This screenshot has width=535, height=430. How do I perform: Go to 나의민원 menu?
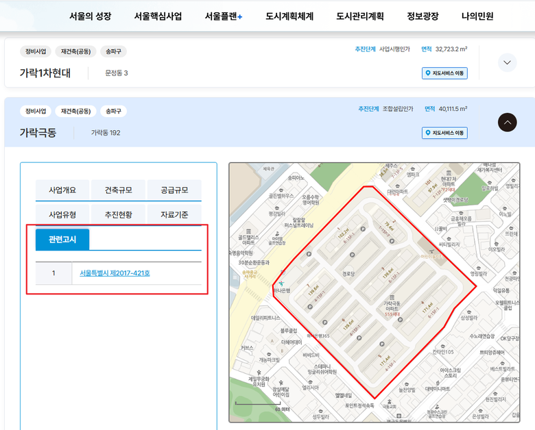(477, 16)
